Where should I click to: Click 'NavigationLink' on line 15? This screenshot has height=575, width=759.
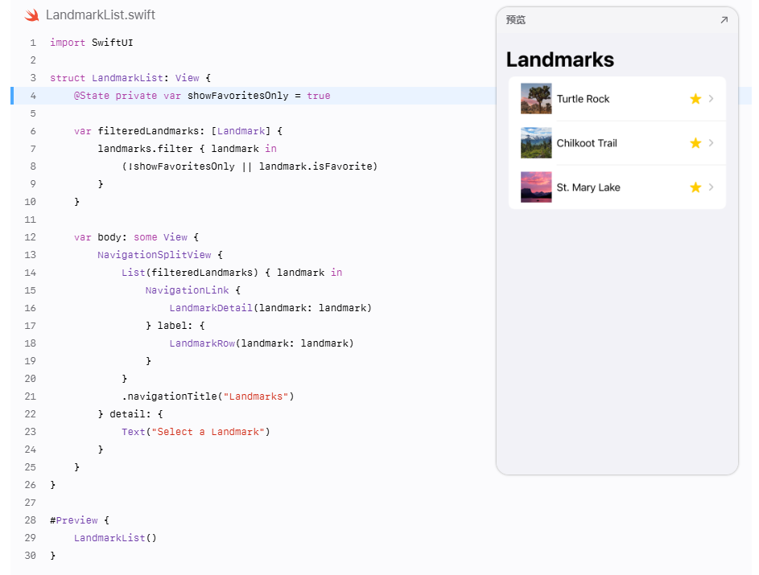click(187, 290)
